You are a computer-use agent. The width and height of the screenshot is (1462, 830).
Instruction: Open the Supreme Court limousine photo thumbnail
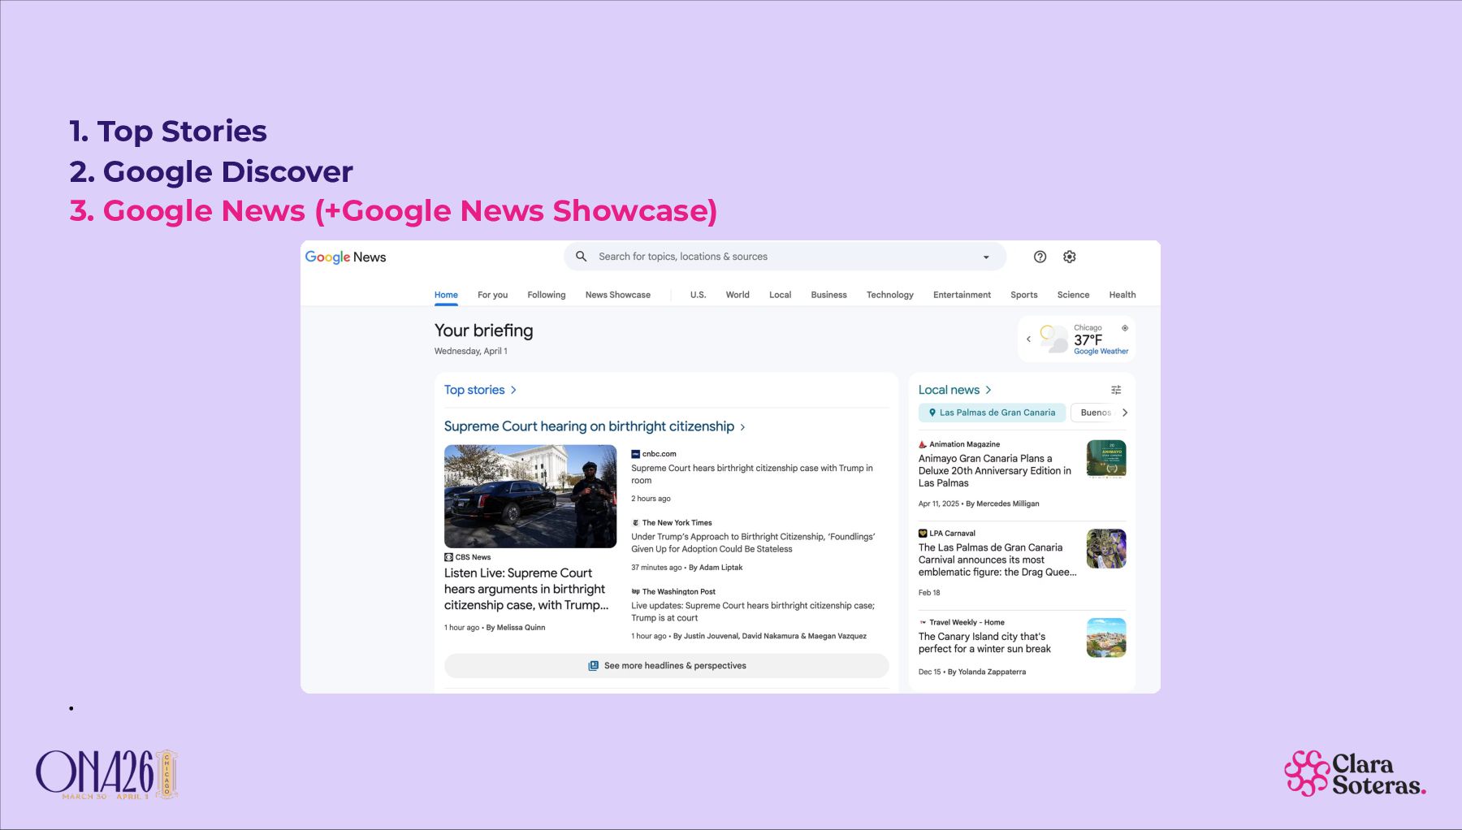(x=530, y=496)
